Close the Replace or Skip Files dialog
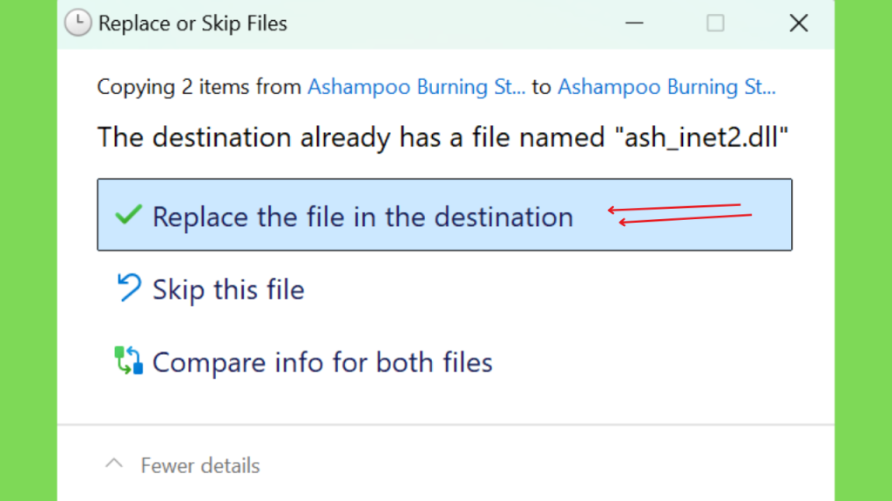892x501 pixels. 799,23
